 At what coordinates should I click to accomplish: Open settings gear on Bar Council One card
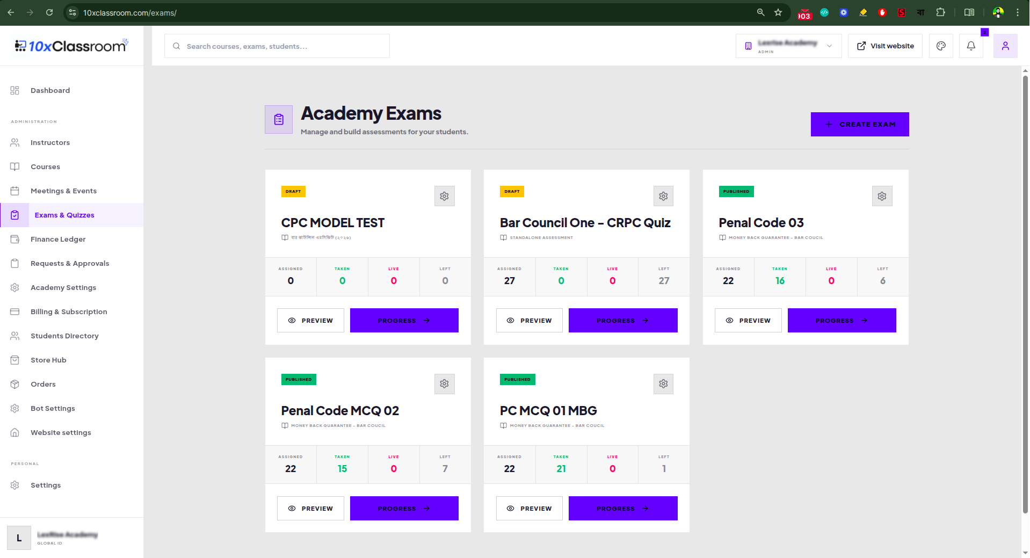[x=663, y=196]
